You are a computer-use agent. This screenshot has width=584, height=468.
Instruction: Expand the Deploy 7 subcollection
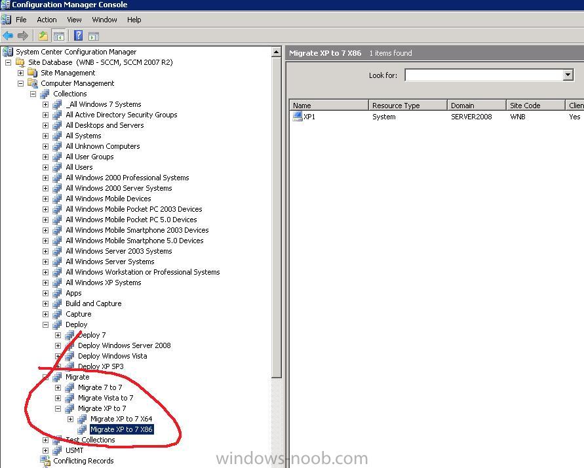(58, 335)
